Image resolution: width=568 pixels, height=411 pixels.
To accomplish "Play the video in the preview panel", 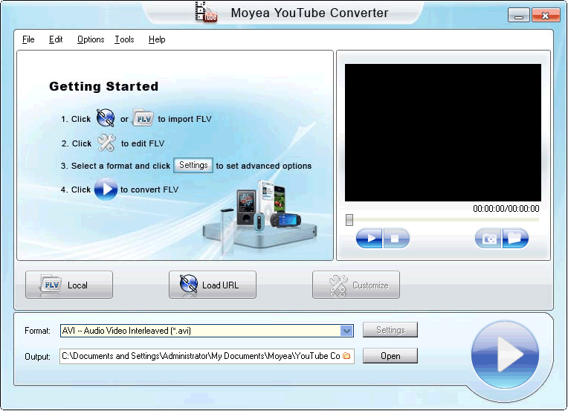I will [369, 239].
